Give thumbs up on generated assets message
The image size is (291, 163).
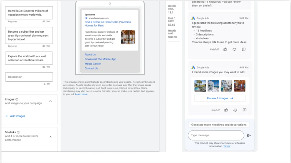click(225, 49)
